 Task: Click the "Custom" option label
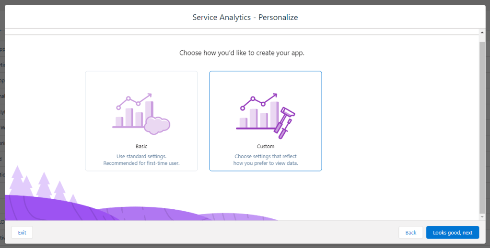(x=266, y=146)
